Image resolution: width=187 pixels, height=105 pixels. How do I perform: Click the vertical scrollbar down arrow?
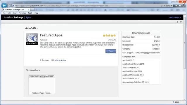(185, 99)
